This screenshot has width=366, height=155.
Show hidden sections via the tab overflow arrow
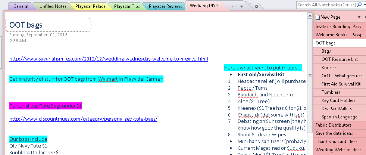click(242, 7)
